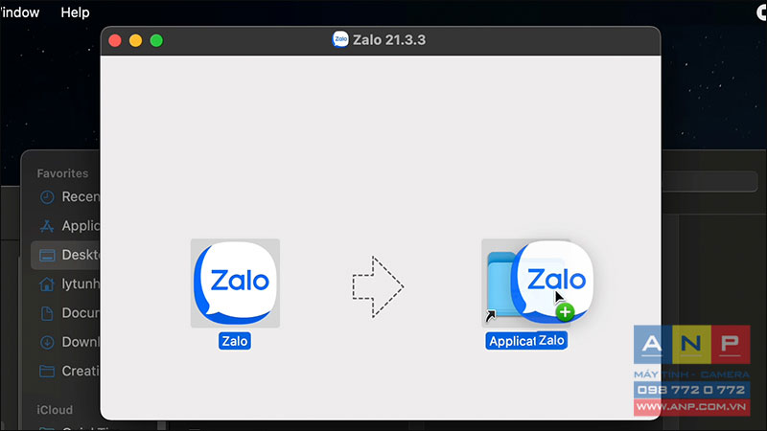Open the Window menu

(x=19, y=12)
